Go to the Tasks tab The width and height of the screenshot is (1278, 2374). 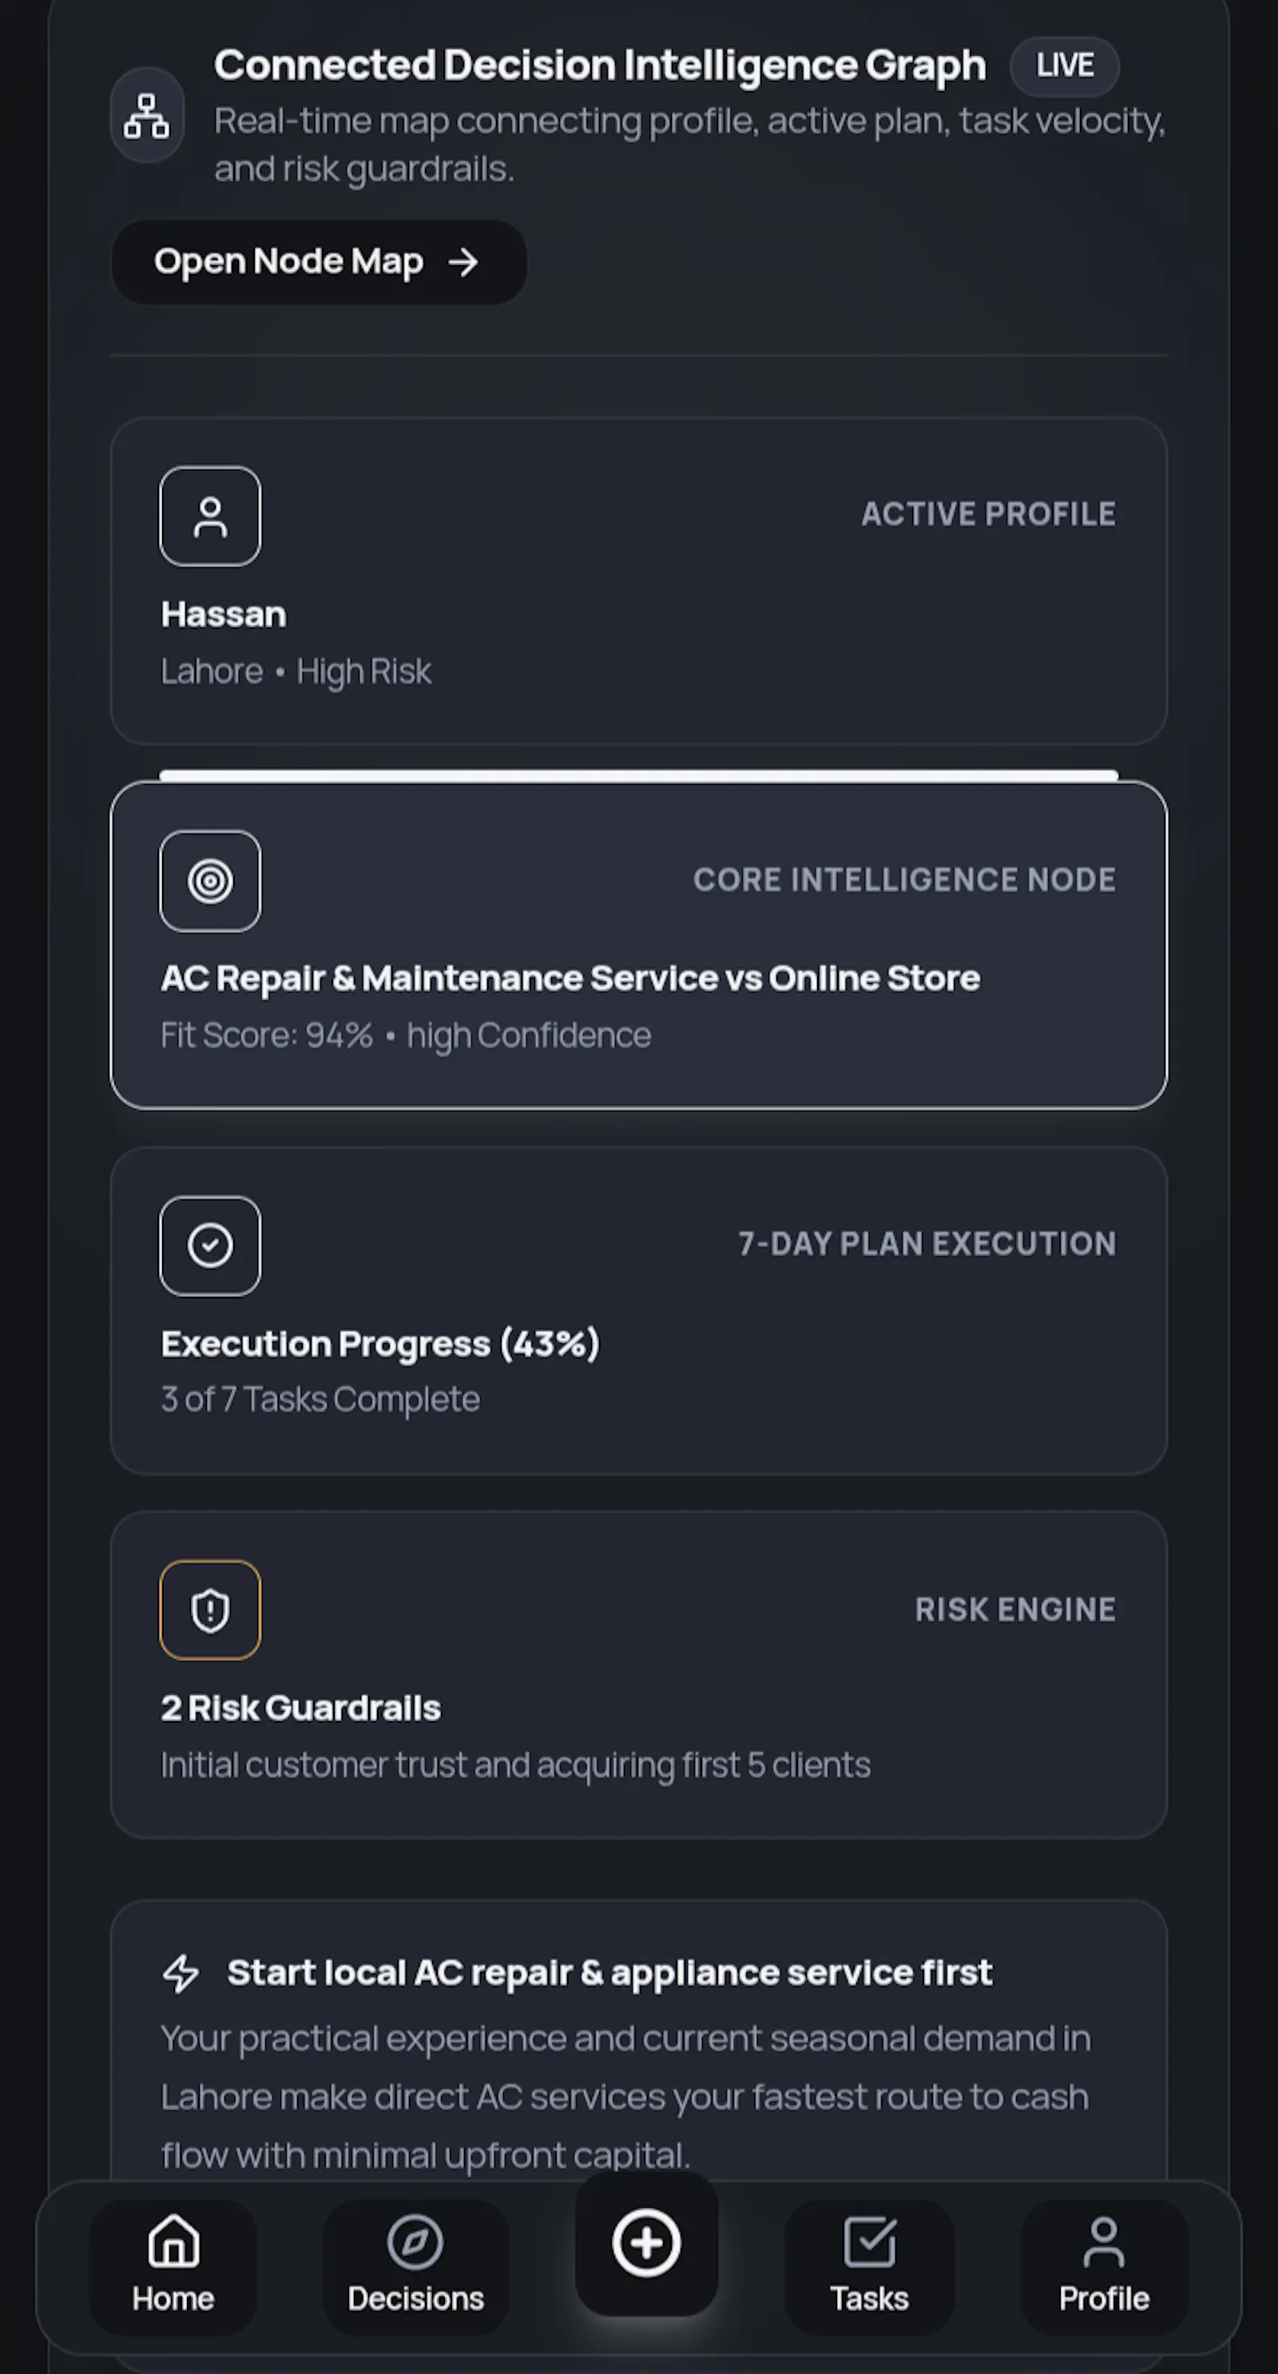pyautogui.click(x=869, y=2267)
